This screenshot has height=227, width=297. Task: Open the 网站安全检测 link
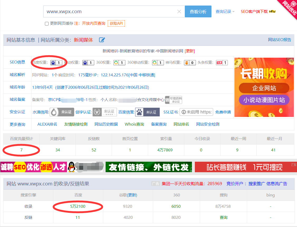pyautogui.click(x=208, y=124)
